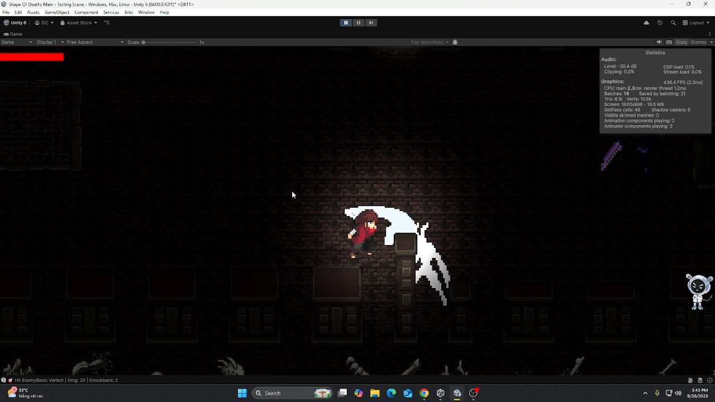Open the Help menu
Viewport: 715px width, 402px height.
coord(164,12)
